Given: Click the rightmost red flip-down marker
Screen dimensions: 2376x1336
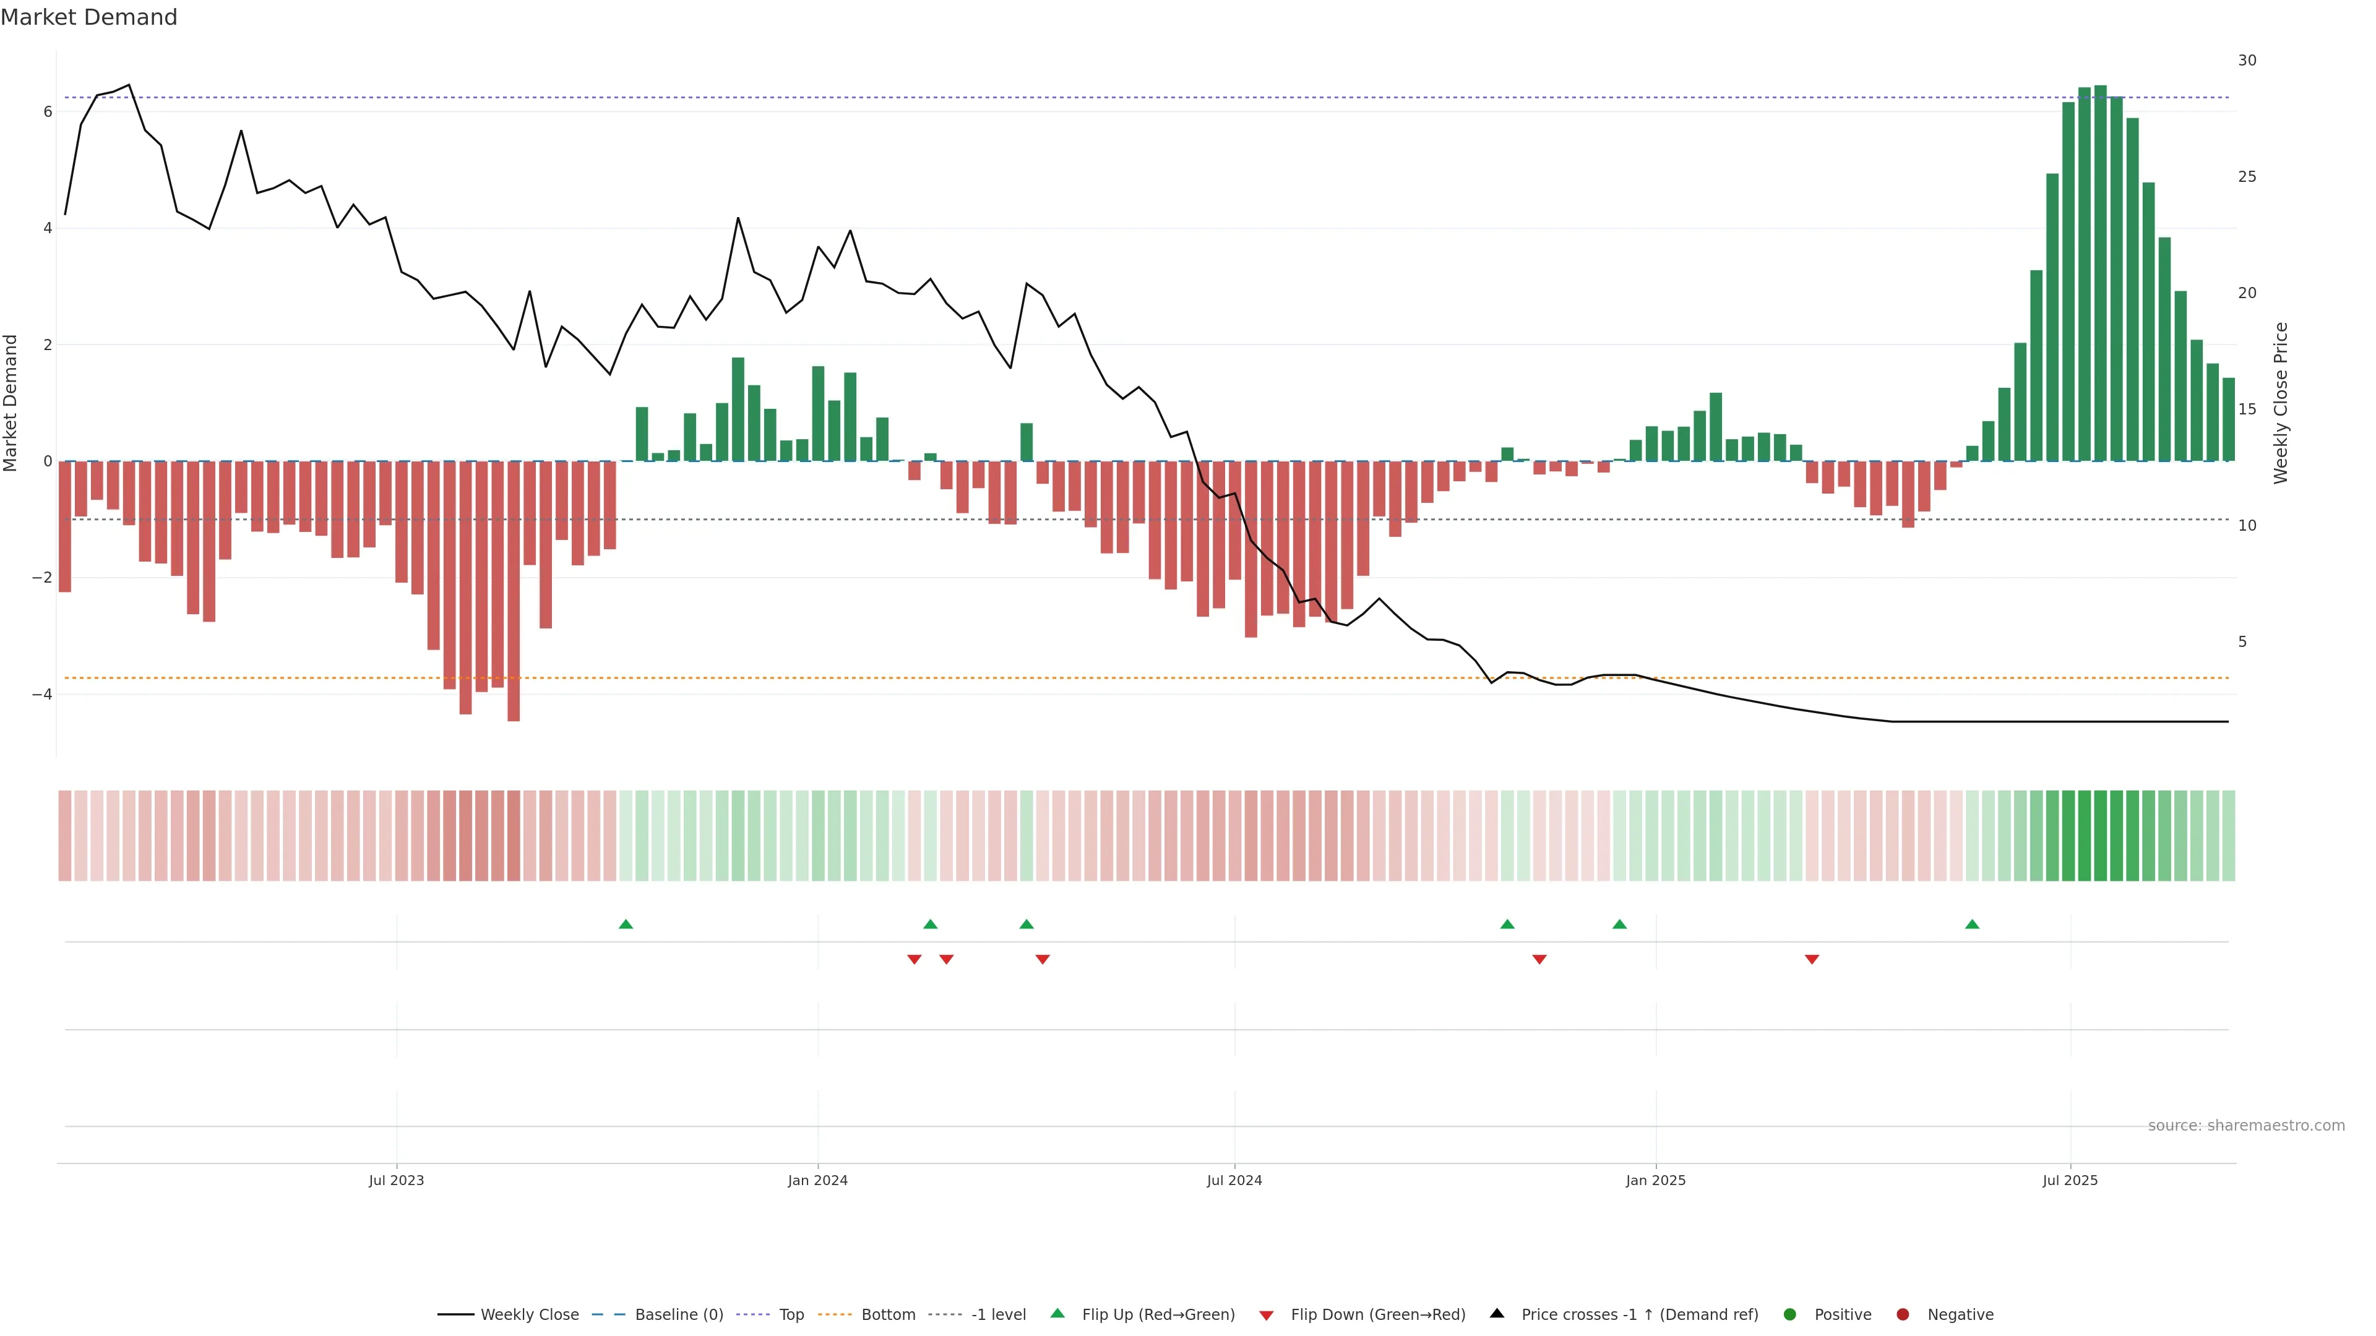Looking at the screenshot, I should [x=1812, y=960].
